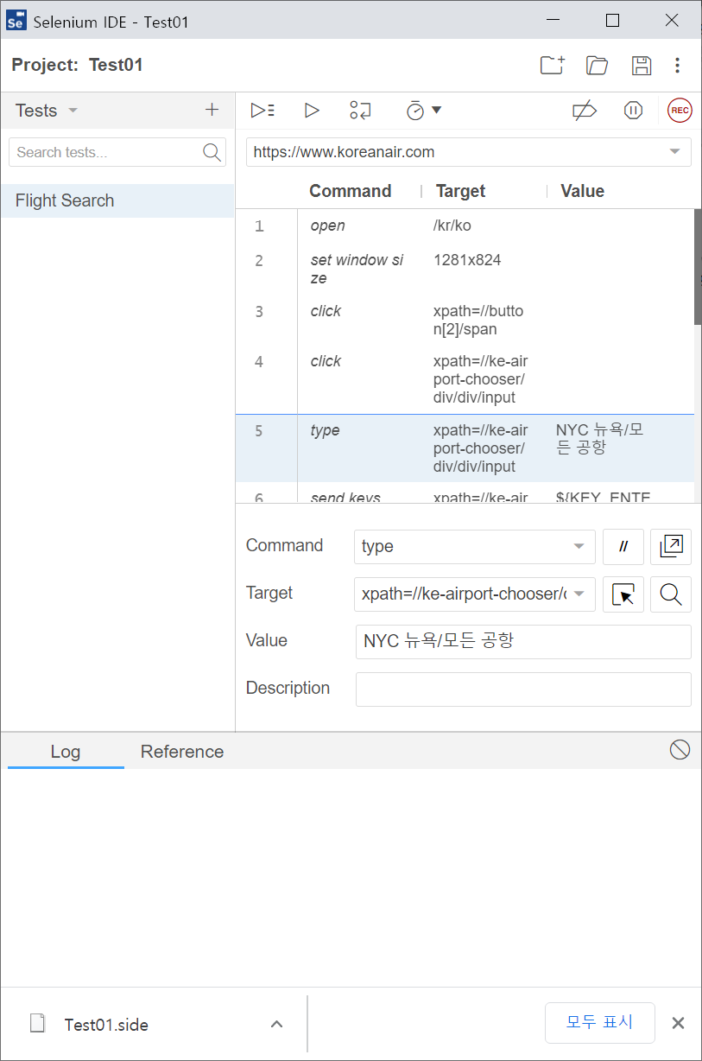Click the empty Description input field
The image size is (702, 1061).
point(523,689)
